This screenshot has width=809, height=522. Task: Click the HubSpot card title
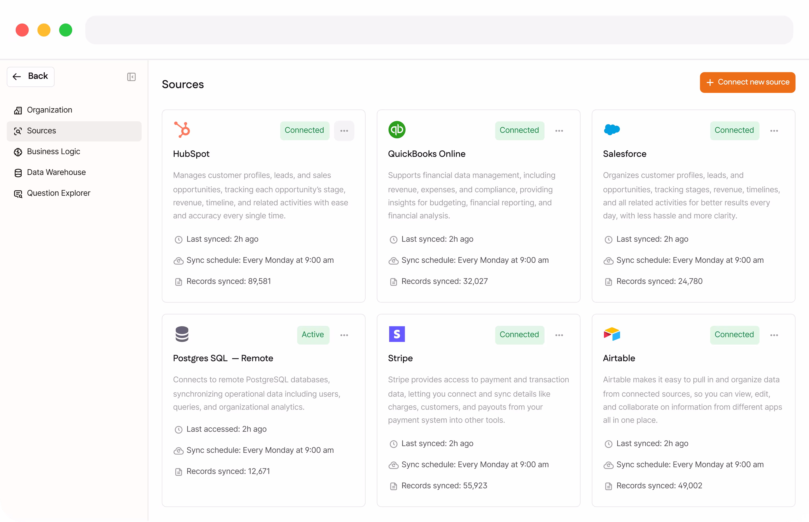(x=191, y=154)
